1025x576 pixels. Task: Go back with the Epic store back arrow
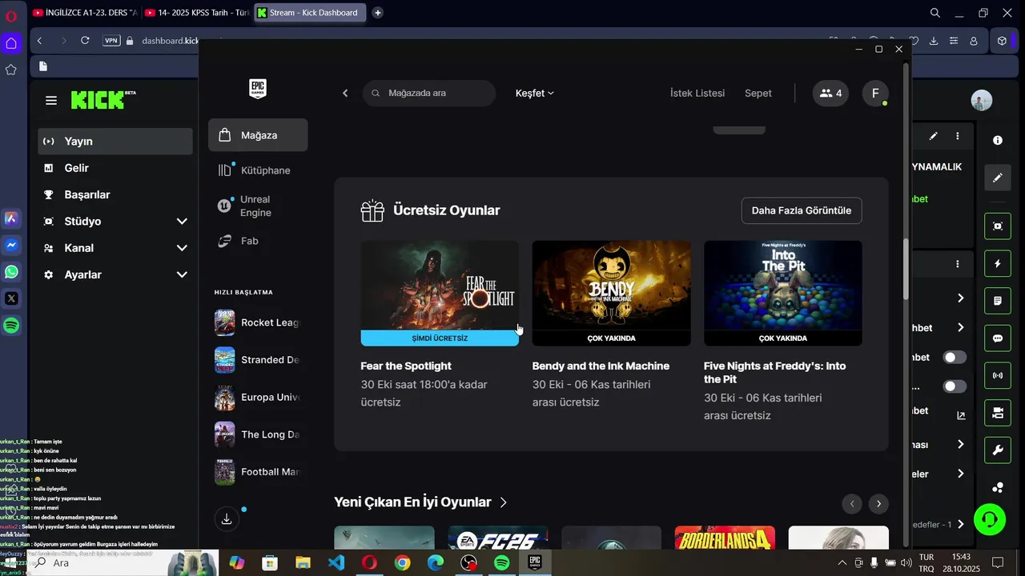click(x=345, y=94)
